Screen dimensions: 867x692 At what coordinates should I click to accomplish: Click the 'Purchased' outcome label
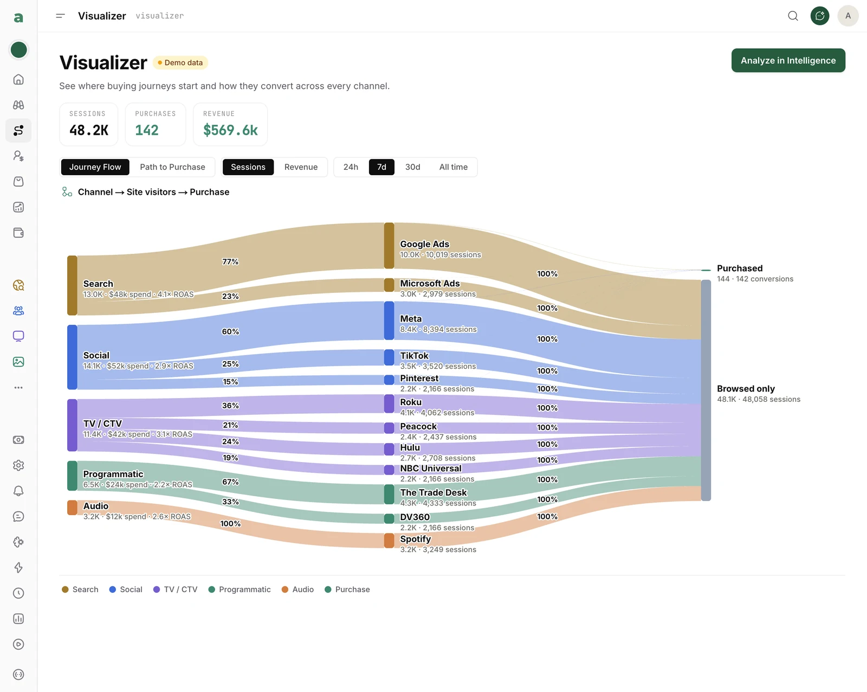pos(740,268)
